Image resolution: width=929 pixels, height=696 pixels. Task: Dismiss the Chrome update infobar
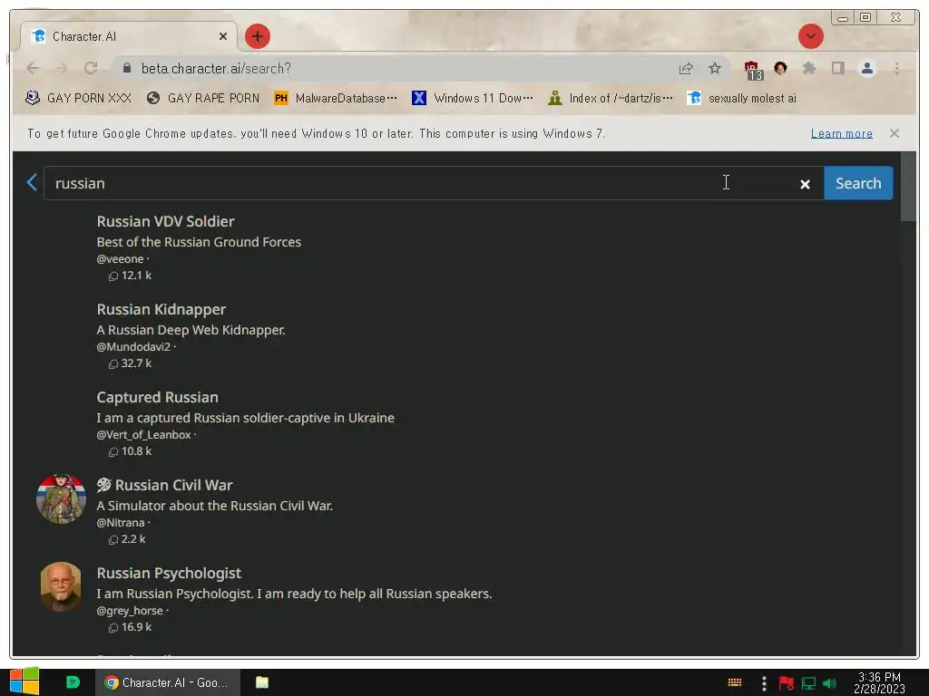point(894,133)
